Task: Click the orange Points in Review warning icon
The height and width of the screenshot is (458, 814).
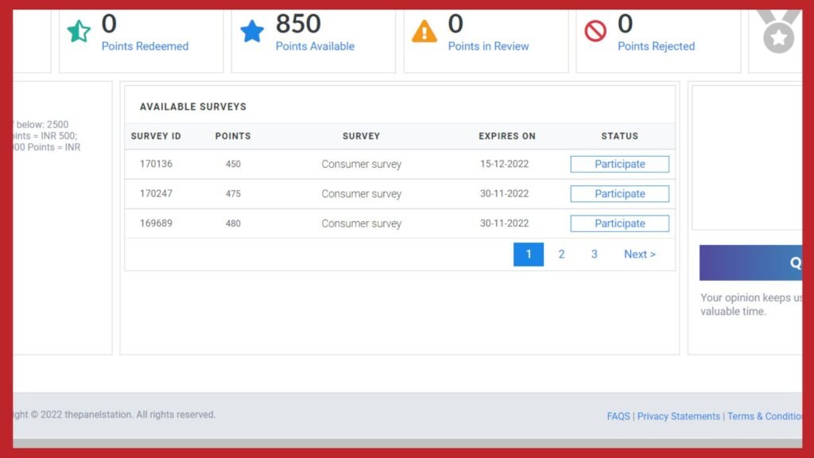Action: click(424, 31)
